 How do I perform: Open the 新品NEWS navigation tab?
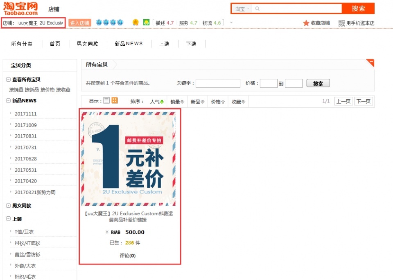pos(129,44)
